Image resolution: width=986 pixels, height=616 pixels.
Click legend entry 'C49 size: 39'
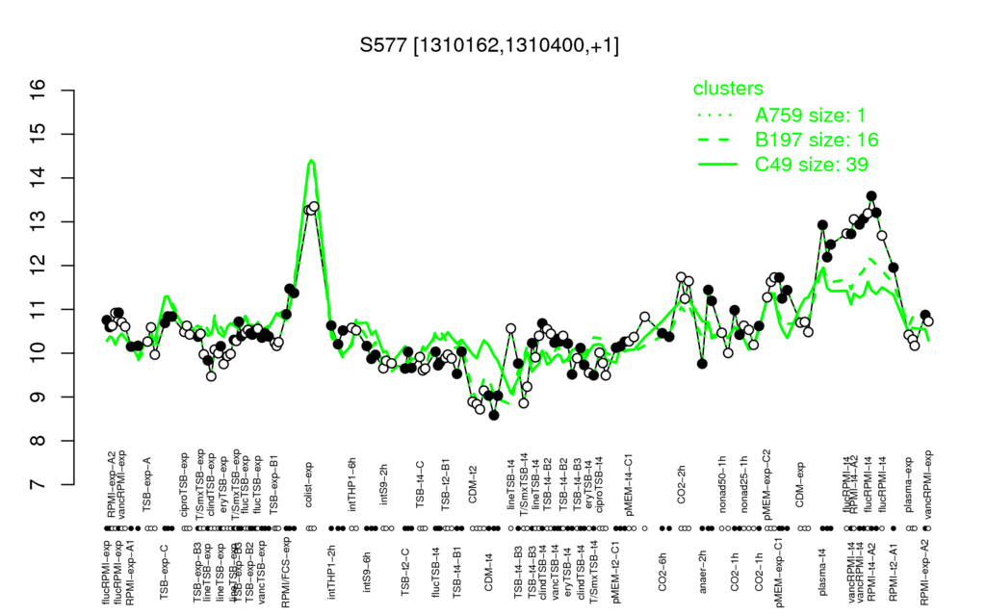point(811,165)
